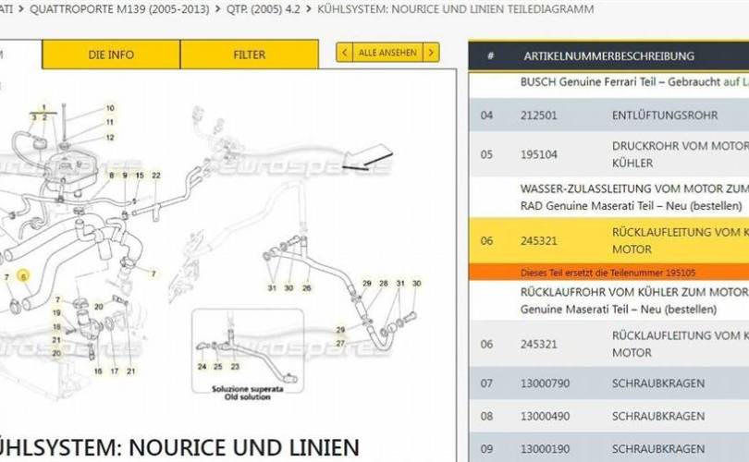The image size is (749, 462).
Task: Open the FILTER tab
Action: 249,55
